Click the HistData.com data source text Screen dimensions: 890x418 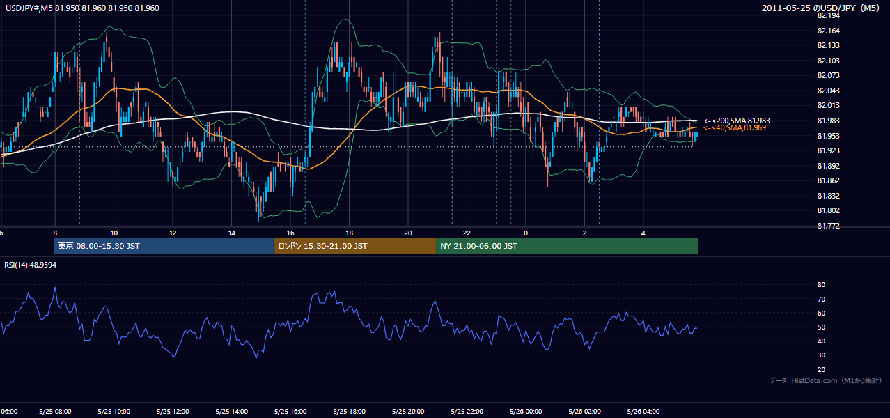point(826,380)
